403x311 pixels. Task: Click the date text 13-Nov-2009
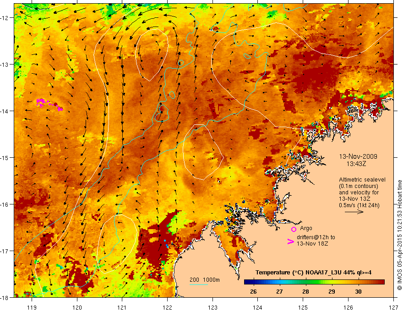tap(358, 156)
